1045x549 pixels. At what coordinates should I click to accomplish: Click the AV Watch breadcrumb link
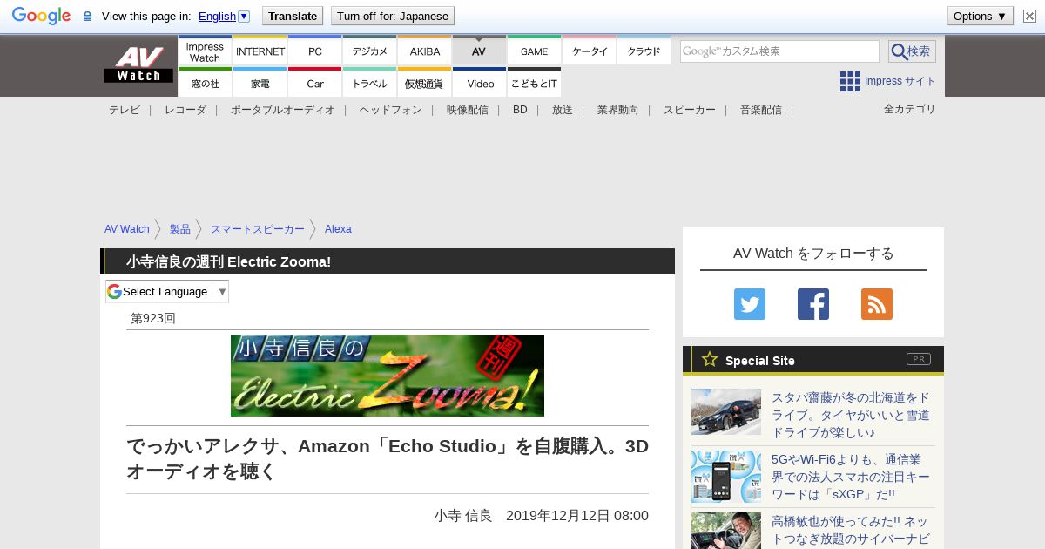pos(127,229)
